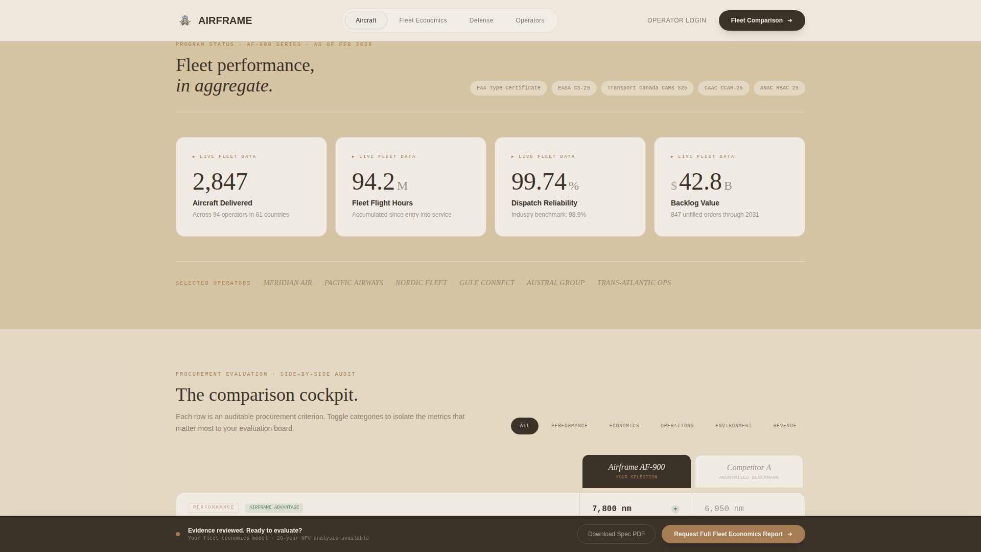
Task: Click the status dot beside Evidence reviewed text
Action: [178, 534]
